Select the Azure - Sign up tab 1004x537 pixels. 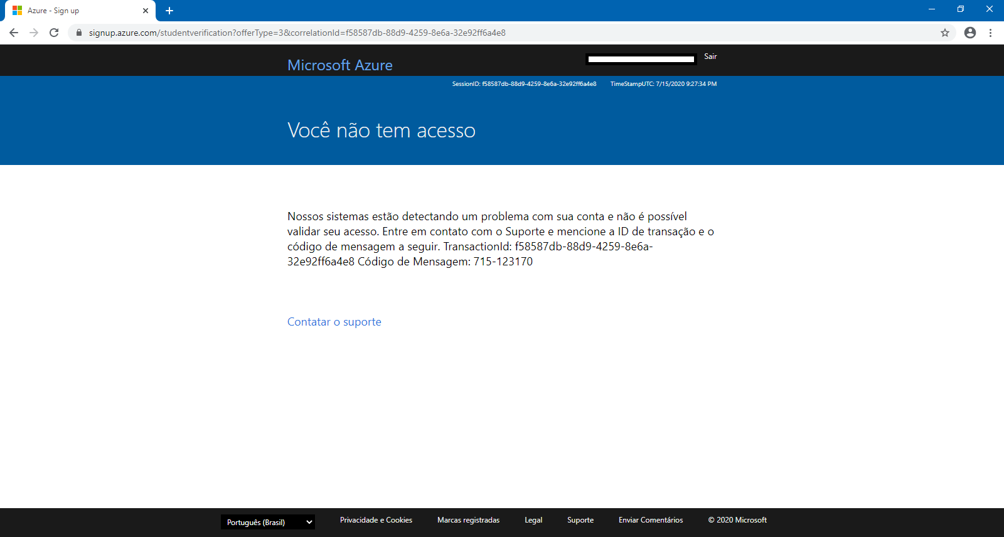(x=80, y=11)
